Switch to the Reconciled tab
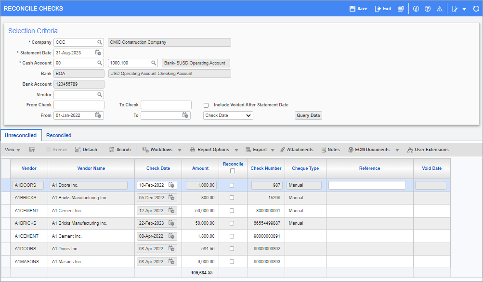 click(x=59, y=136)
